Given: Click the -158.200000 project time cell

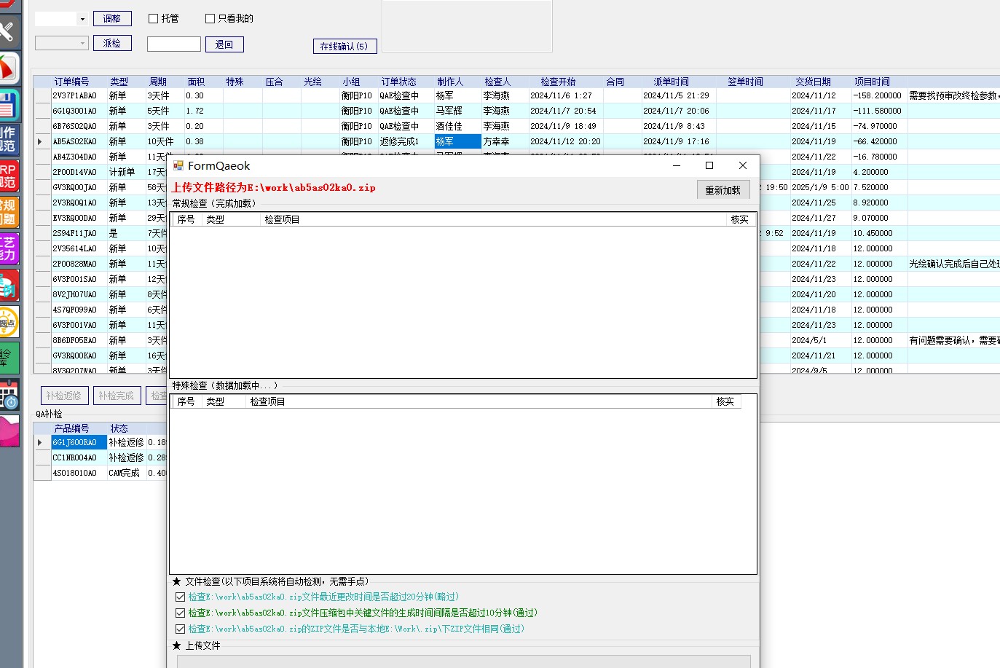Looking at the screenshot, I should (879, 95).
